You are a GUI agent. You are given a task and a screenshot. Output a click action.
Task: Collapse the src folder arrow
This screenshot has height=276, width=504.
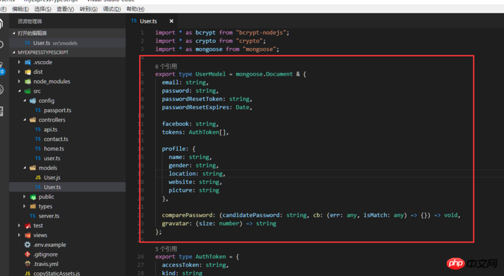click(20, 91)
